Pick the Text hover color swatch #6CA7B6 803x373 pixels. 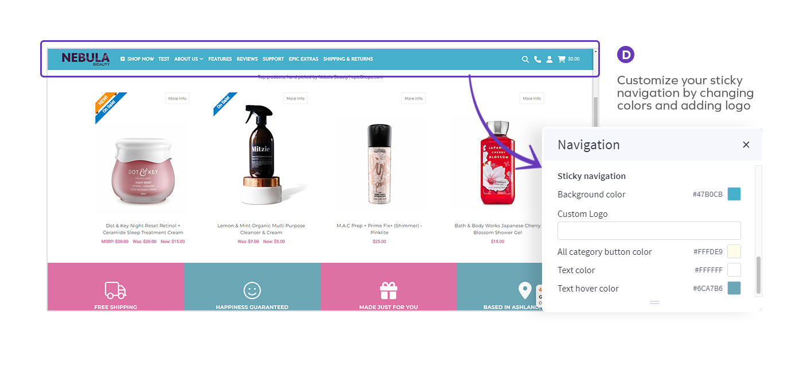pyautogui.click(x=734, y=288)
